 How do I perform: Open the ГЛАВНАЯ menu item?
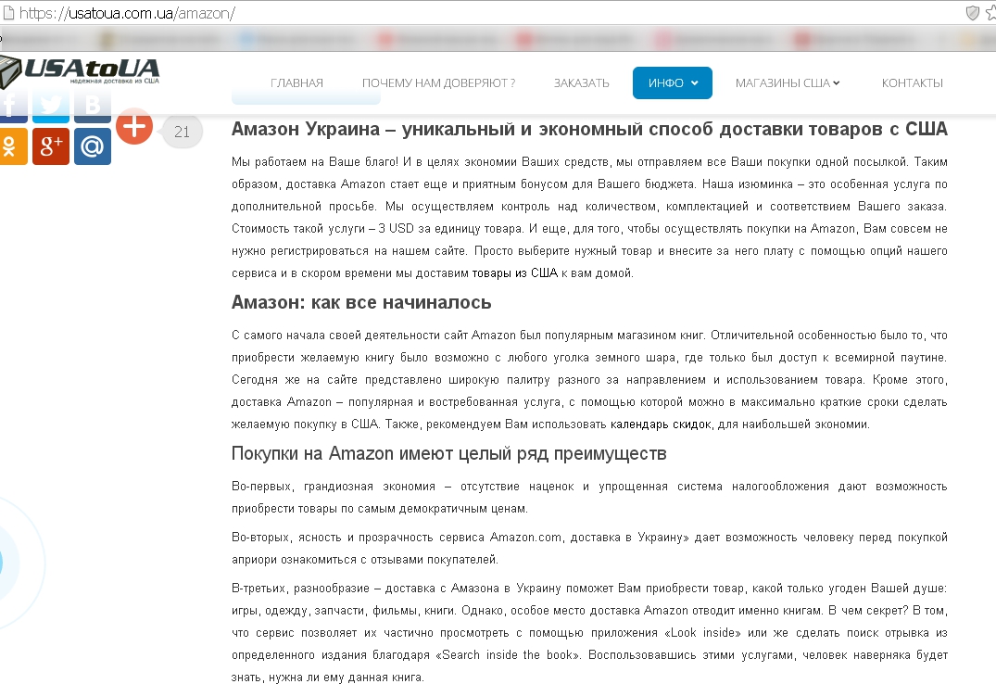point(296,83)
